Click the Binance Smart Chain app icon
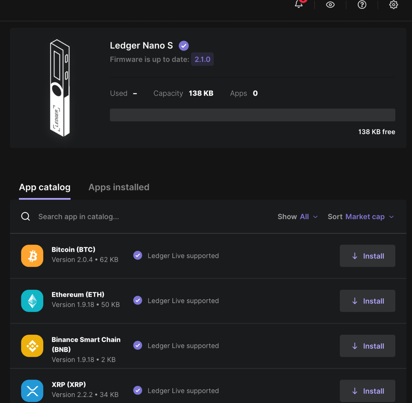Screen dimensions: 412x403 point(32,346)
